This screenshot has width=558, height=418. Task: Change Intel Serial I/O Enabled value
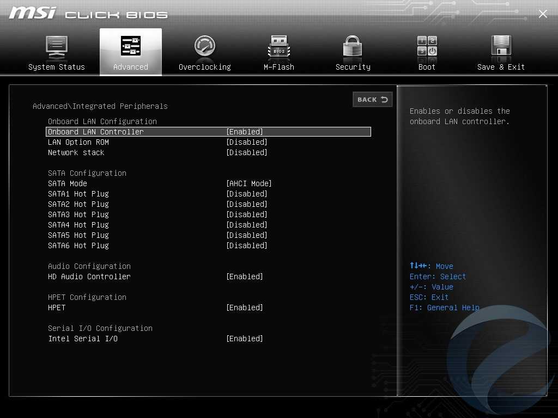pos(245,339)
